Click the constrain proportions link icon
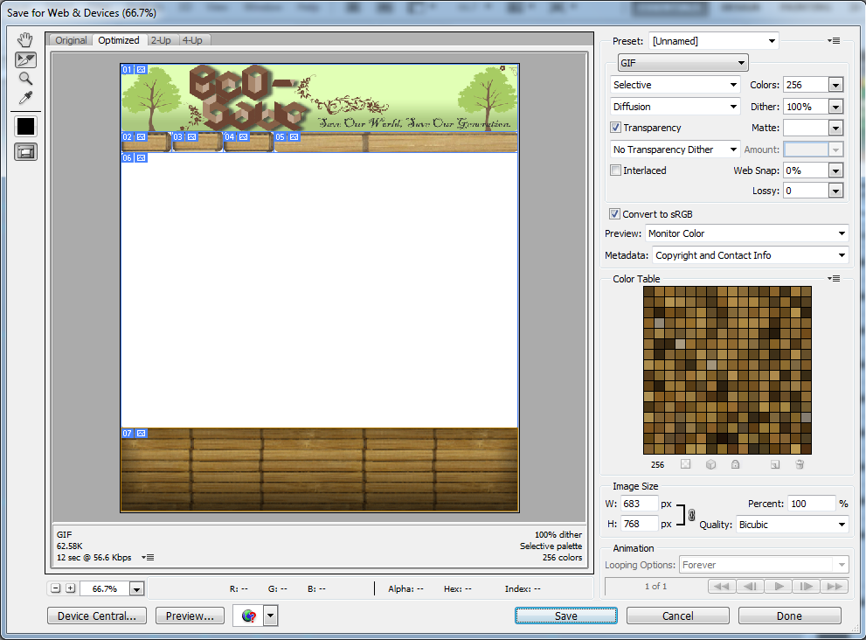The width and height of the screenshot is (866, 640). point(691,515)
